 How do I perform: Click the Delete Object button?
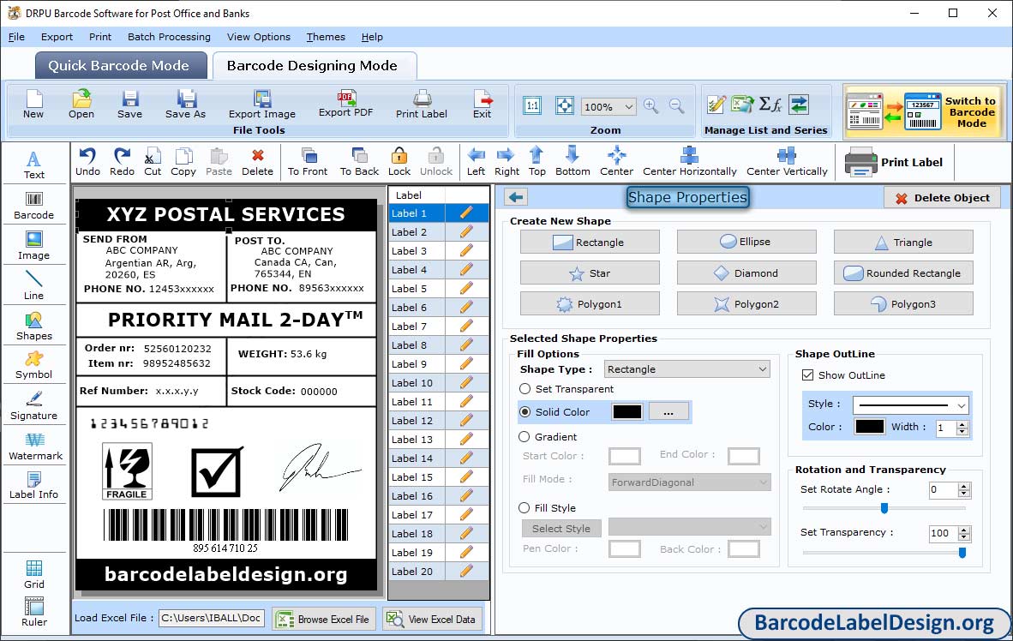click(942, 198)
